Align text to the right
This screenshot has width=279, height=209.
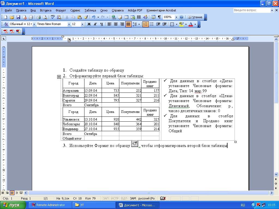click(x=122, y=24)
